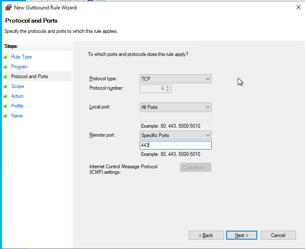Click the disabled local port text field
Image resolution: width=305 pixels, height=249 pixels.
tap(176, 117)
